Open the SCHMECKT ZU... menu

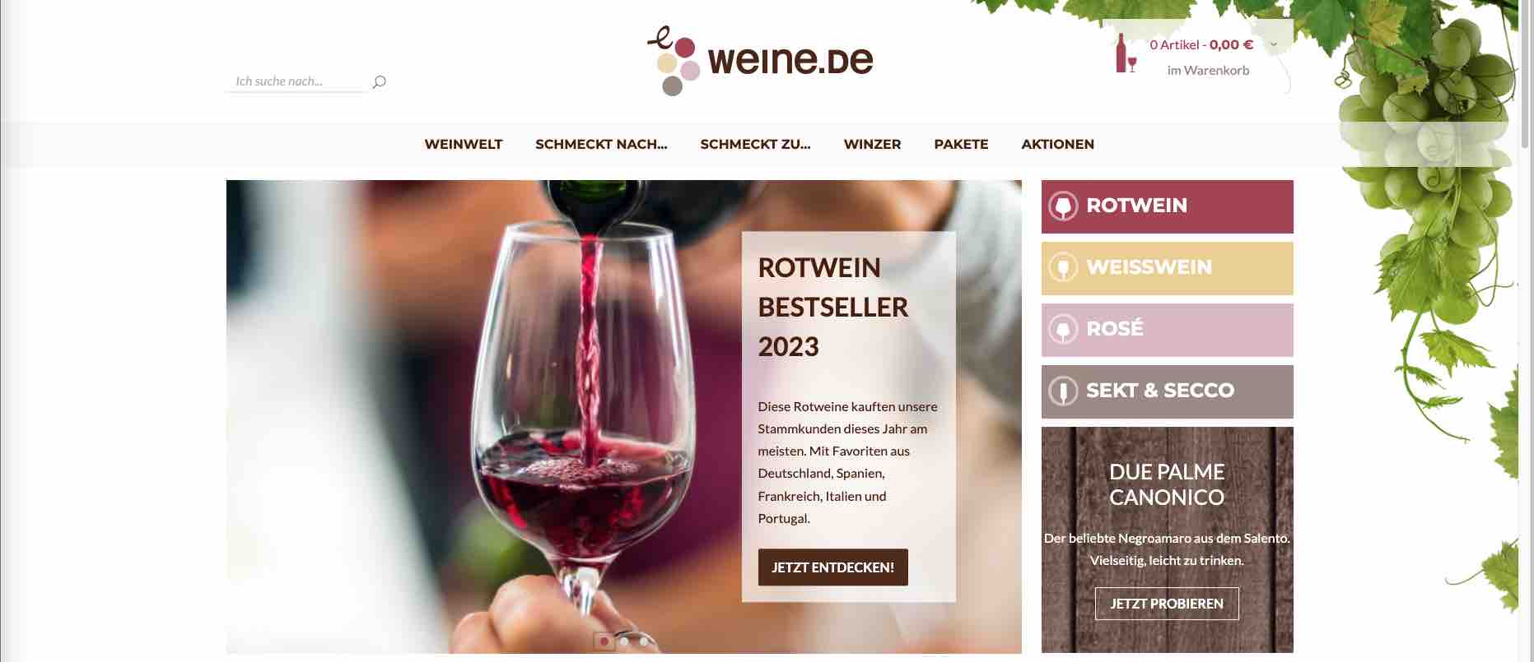[755, 144]
